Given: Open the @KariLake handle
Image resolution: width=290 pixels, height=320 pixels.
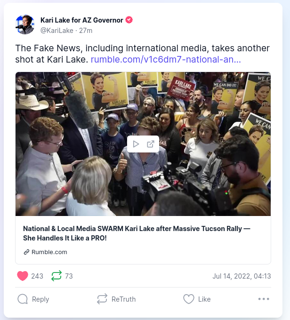Looking at the screenshot, I should coord(57,31).
